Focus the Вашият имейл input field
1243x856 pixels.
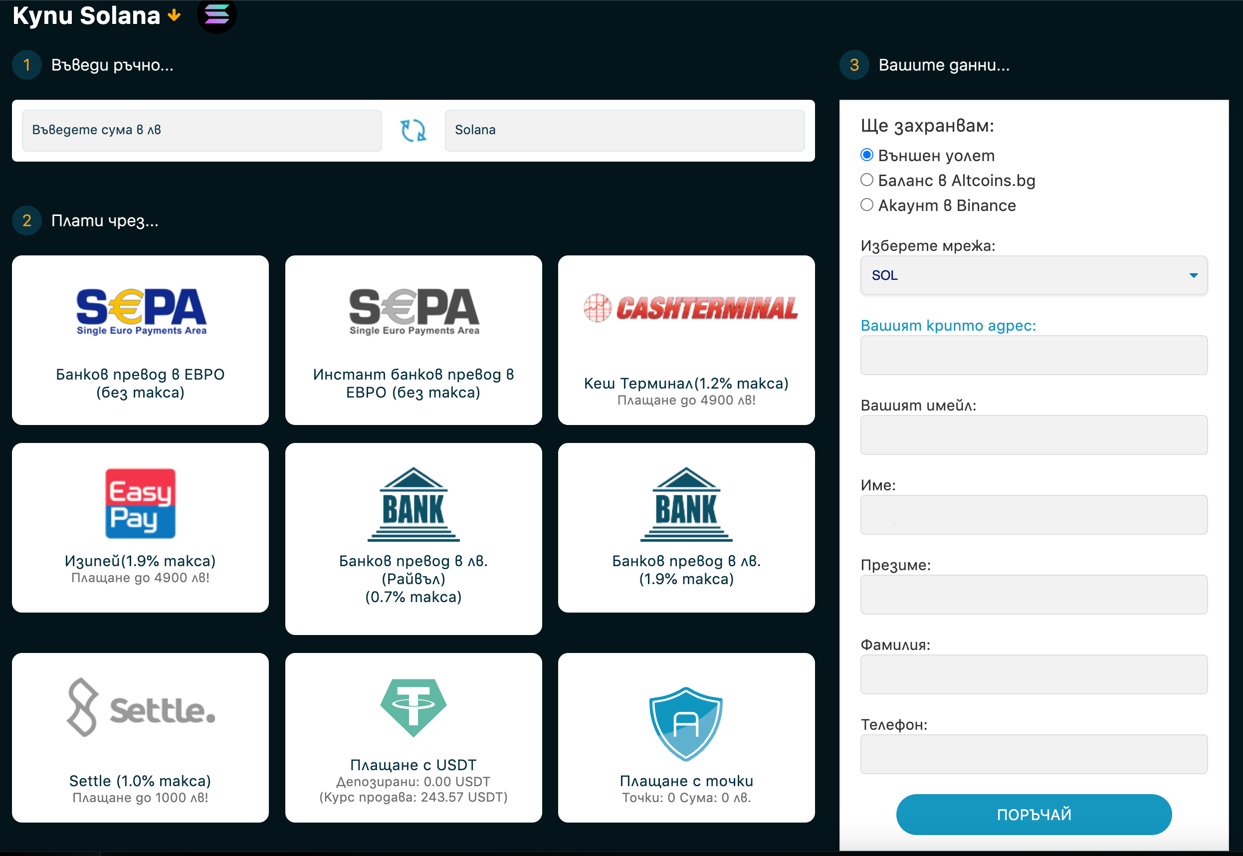point(1034,435)
